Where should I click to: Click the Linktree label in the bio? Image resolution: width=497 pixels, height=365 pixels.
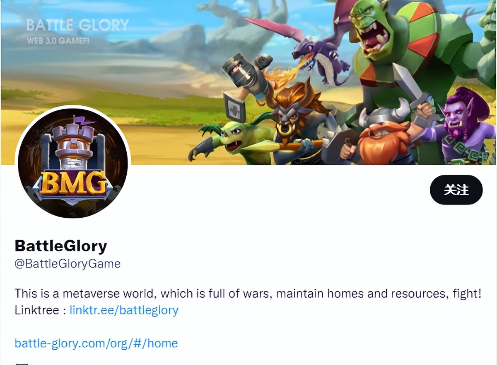[37, 310]
